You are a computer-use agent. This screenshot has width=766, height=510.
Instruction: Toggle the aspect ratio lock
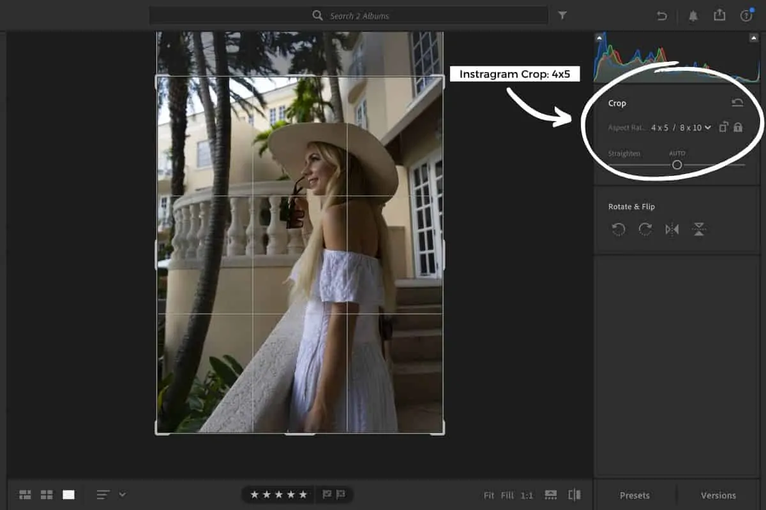click(x=738, y=127)
